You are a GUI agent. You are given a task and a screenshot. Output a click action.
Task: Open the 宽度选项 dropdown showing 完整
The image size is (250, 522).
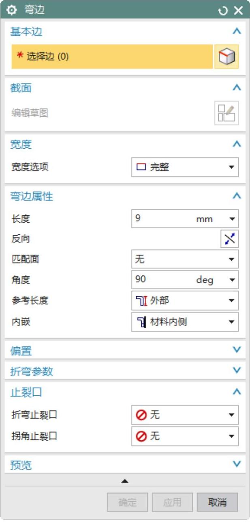[185, 167]
